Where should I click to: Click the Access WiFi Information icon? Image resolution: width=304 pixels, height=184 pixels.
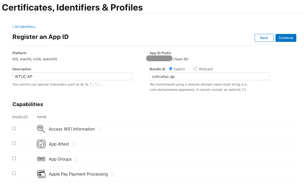click(x=41, y=129)
